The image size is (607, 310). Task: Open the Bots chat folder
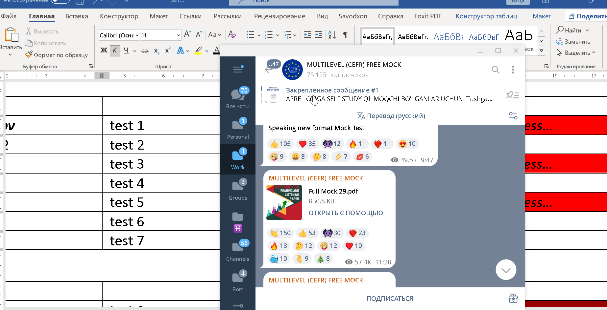click(238, 281)
